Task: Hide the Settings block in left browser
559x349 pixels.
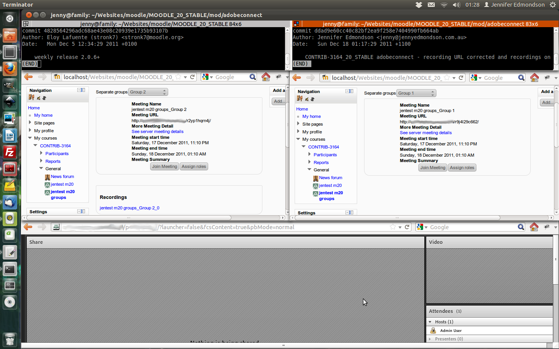Action: click(79, 211)
